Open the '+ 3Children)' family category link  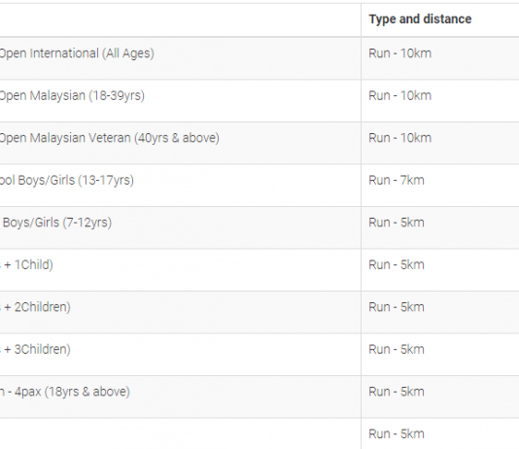click(x=35, y=350)
